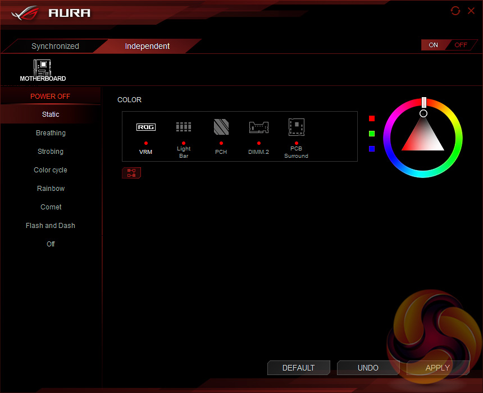The height and width of the screenshot is (393, 483).
Task: Switch to the Synchronized tab
Action: coord(56,46)
